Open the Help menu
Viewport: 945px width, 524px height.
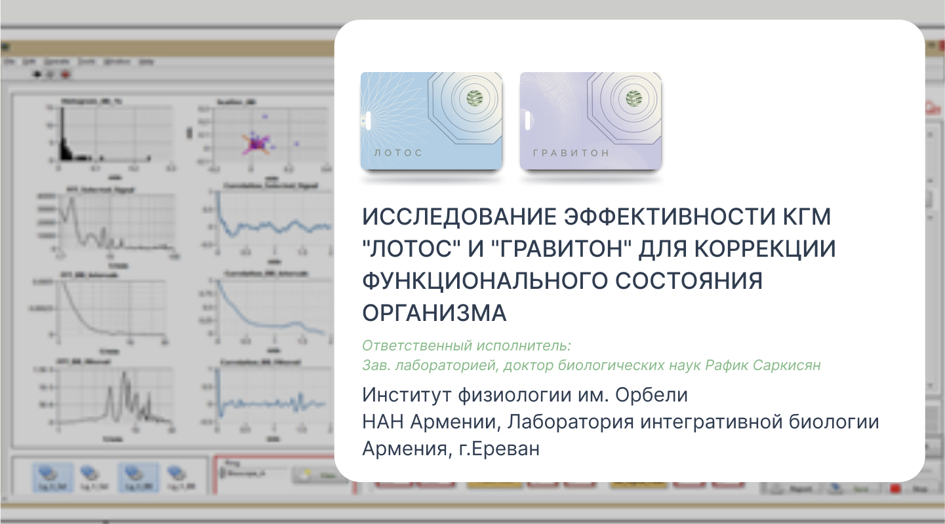click(x=146, y=61)
